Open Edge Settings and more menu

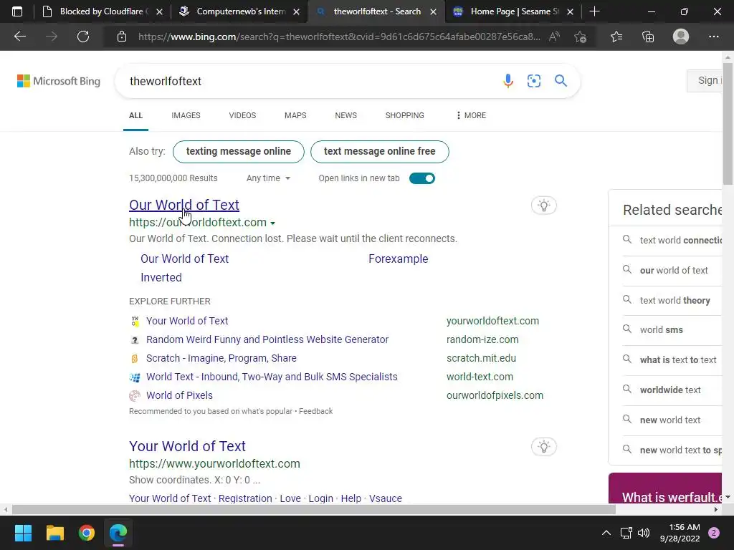713,37
